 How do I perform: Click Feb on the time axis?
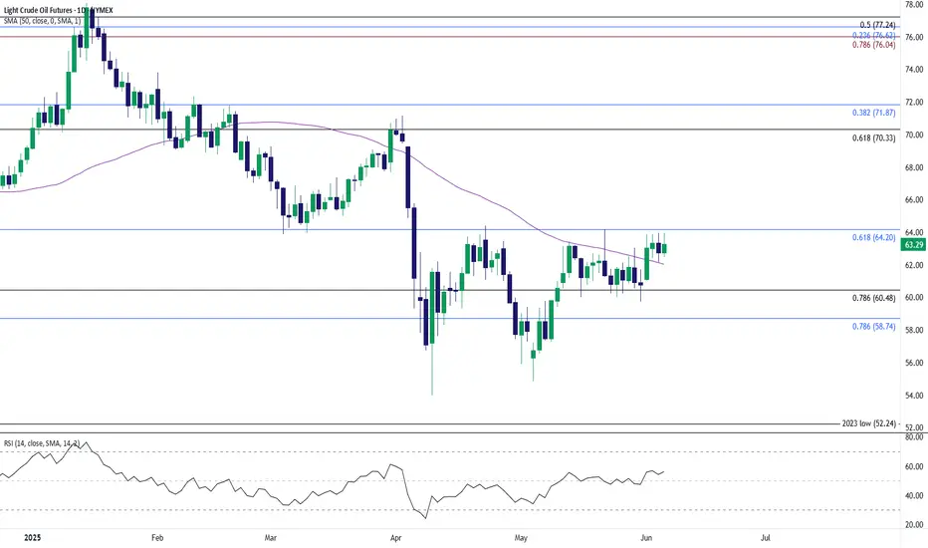(156, 539)
